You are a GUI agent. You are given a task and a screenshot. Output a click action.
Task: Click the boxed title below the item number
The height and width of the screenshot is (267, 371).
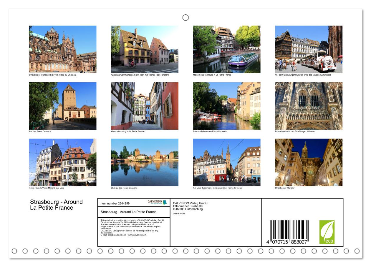click(129, 212)
